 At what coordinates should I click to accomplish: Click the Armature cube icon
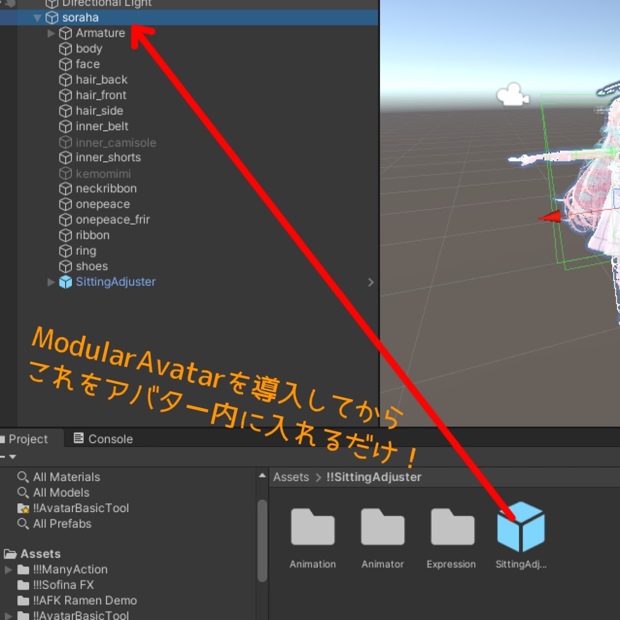point(65,33)
